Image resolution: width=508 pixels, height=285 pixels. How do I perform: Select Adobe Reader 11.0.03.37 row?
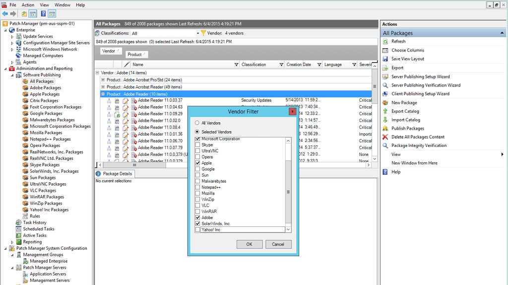point(237,100)
